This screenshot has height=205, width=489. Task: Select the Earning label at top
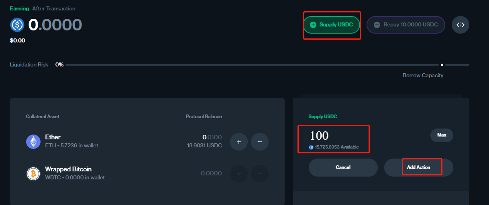point(19,8)
